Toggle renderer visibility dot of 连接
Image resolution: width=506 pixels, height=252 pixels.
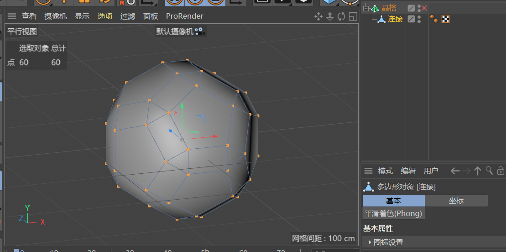pos(419,21)
